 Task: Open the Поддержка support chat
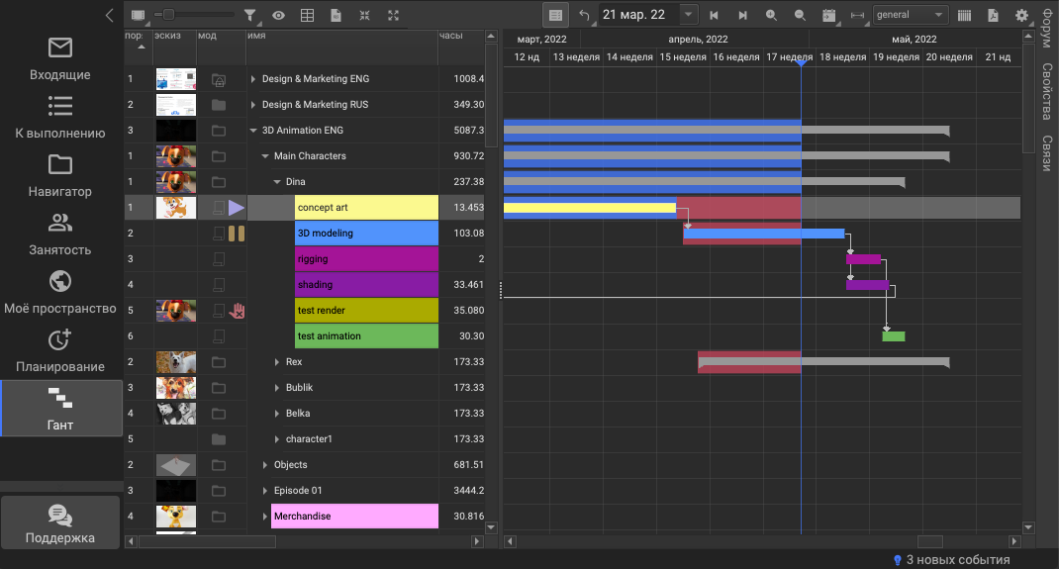click(61, 524)
